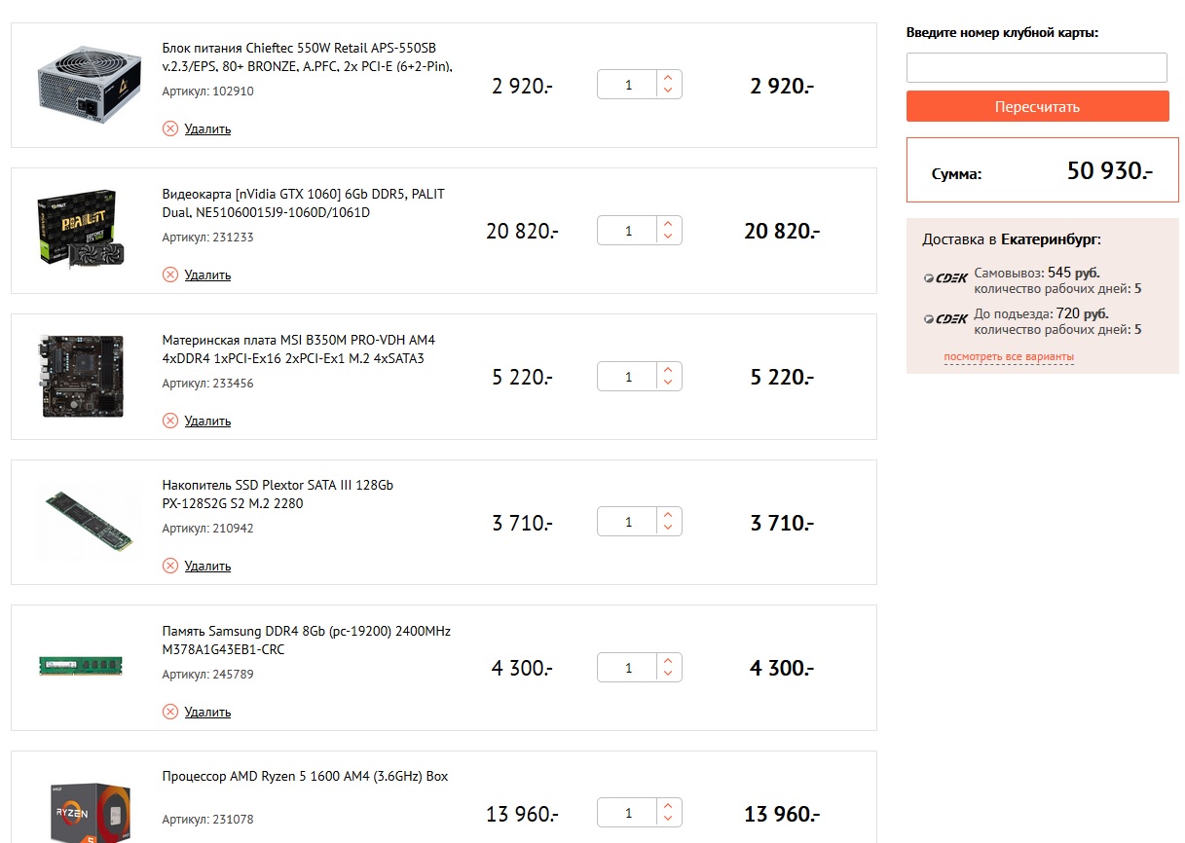Click the CDEK logo beside До подъезда delivery
This screenshot has width=1185, height=843.
pyautogui.click(x=945, y=319)
